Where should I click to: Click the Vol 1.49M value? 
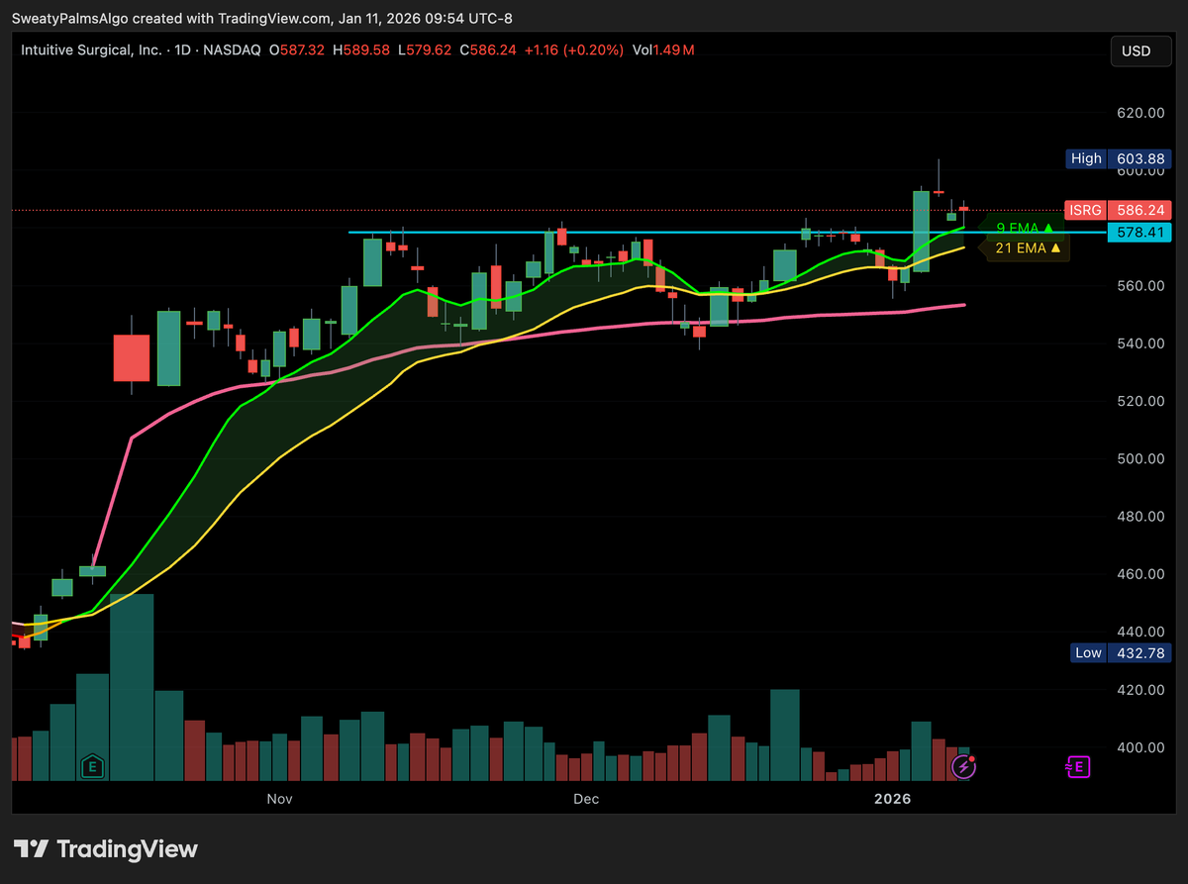tap(662, 49)
